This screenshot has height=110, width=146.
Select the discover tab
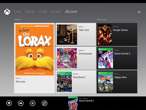(x=71, y=12)
